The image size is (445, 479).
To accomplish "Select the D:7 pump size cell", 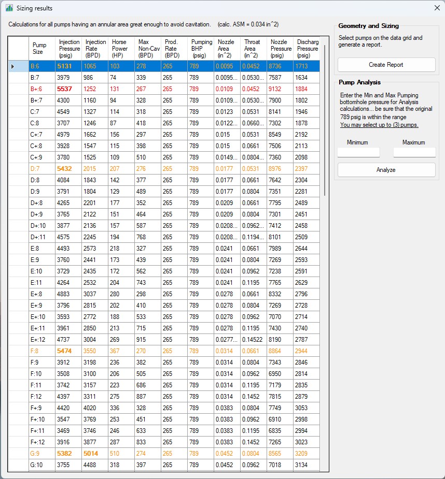I will tap(41, 169).
